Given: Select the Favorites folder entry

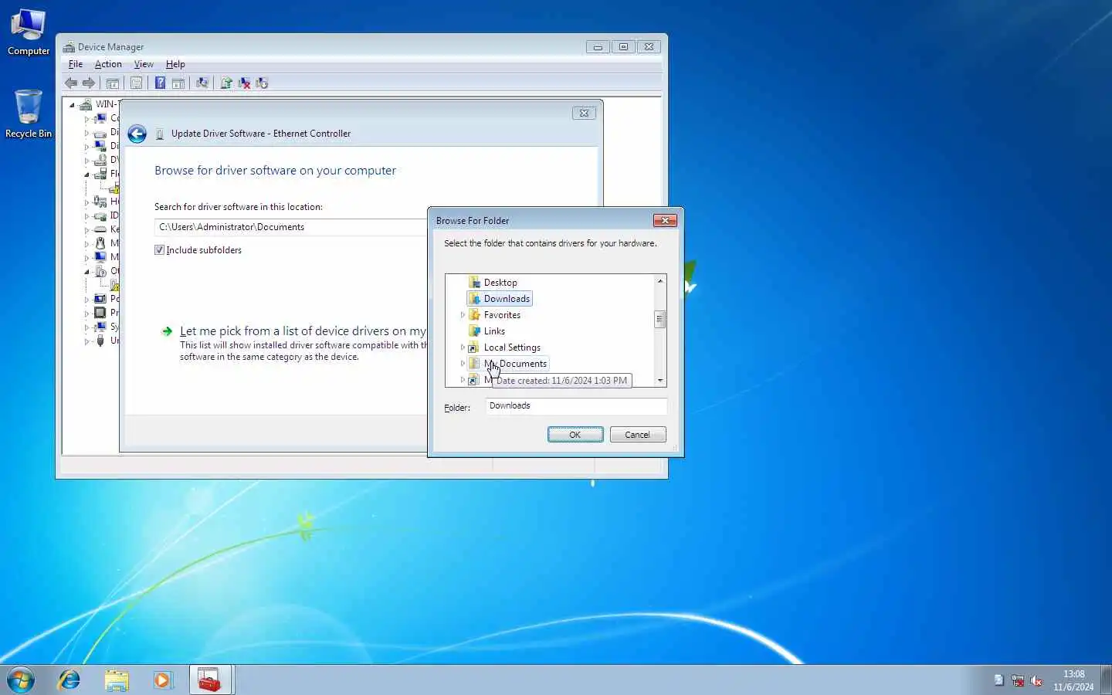Looking at the screenshot, I should coord(502,315).
